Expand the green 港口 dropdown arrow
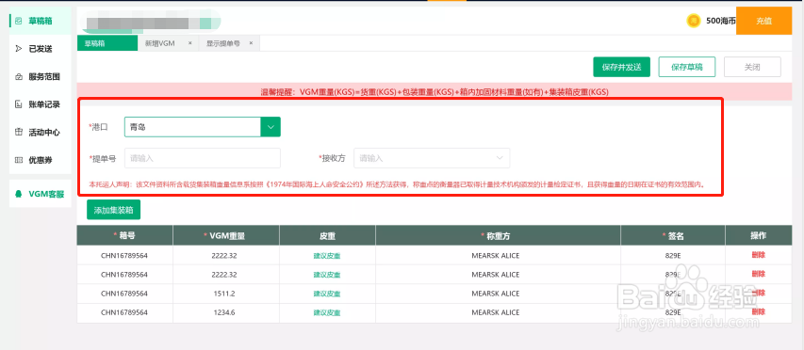 pos(271,127)
